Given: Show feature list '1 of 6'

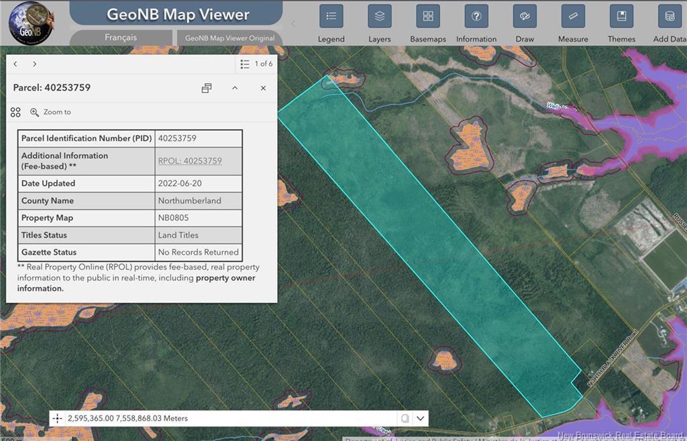Looking at the screenshot, I should [256, 64].
